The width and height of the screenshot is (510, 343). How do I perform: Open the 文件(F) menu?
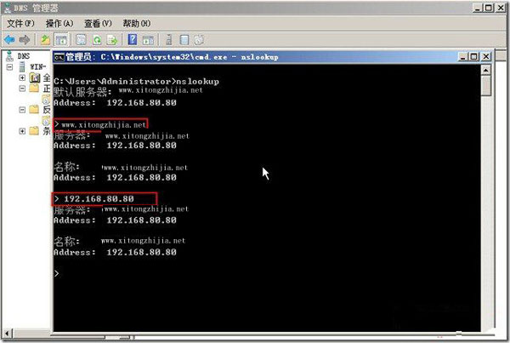coord(20,24)
